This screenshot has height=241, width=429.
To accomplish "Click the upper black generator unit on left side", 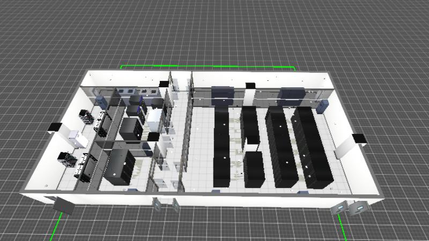I will point(86,116).
